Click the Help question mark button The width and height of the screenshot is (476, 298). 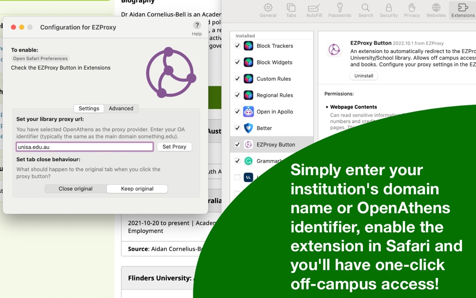coord(197,25)
